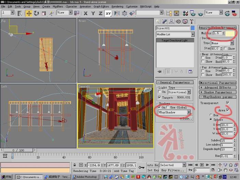Expand Advanced Effects rollout
240x180 pixels.
[218, 87]
